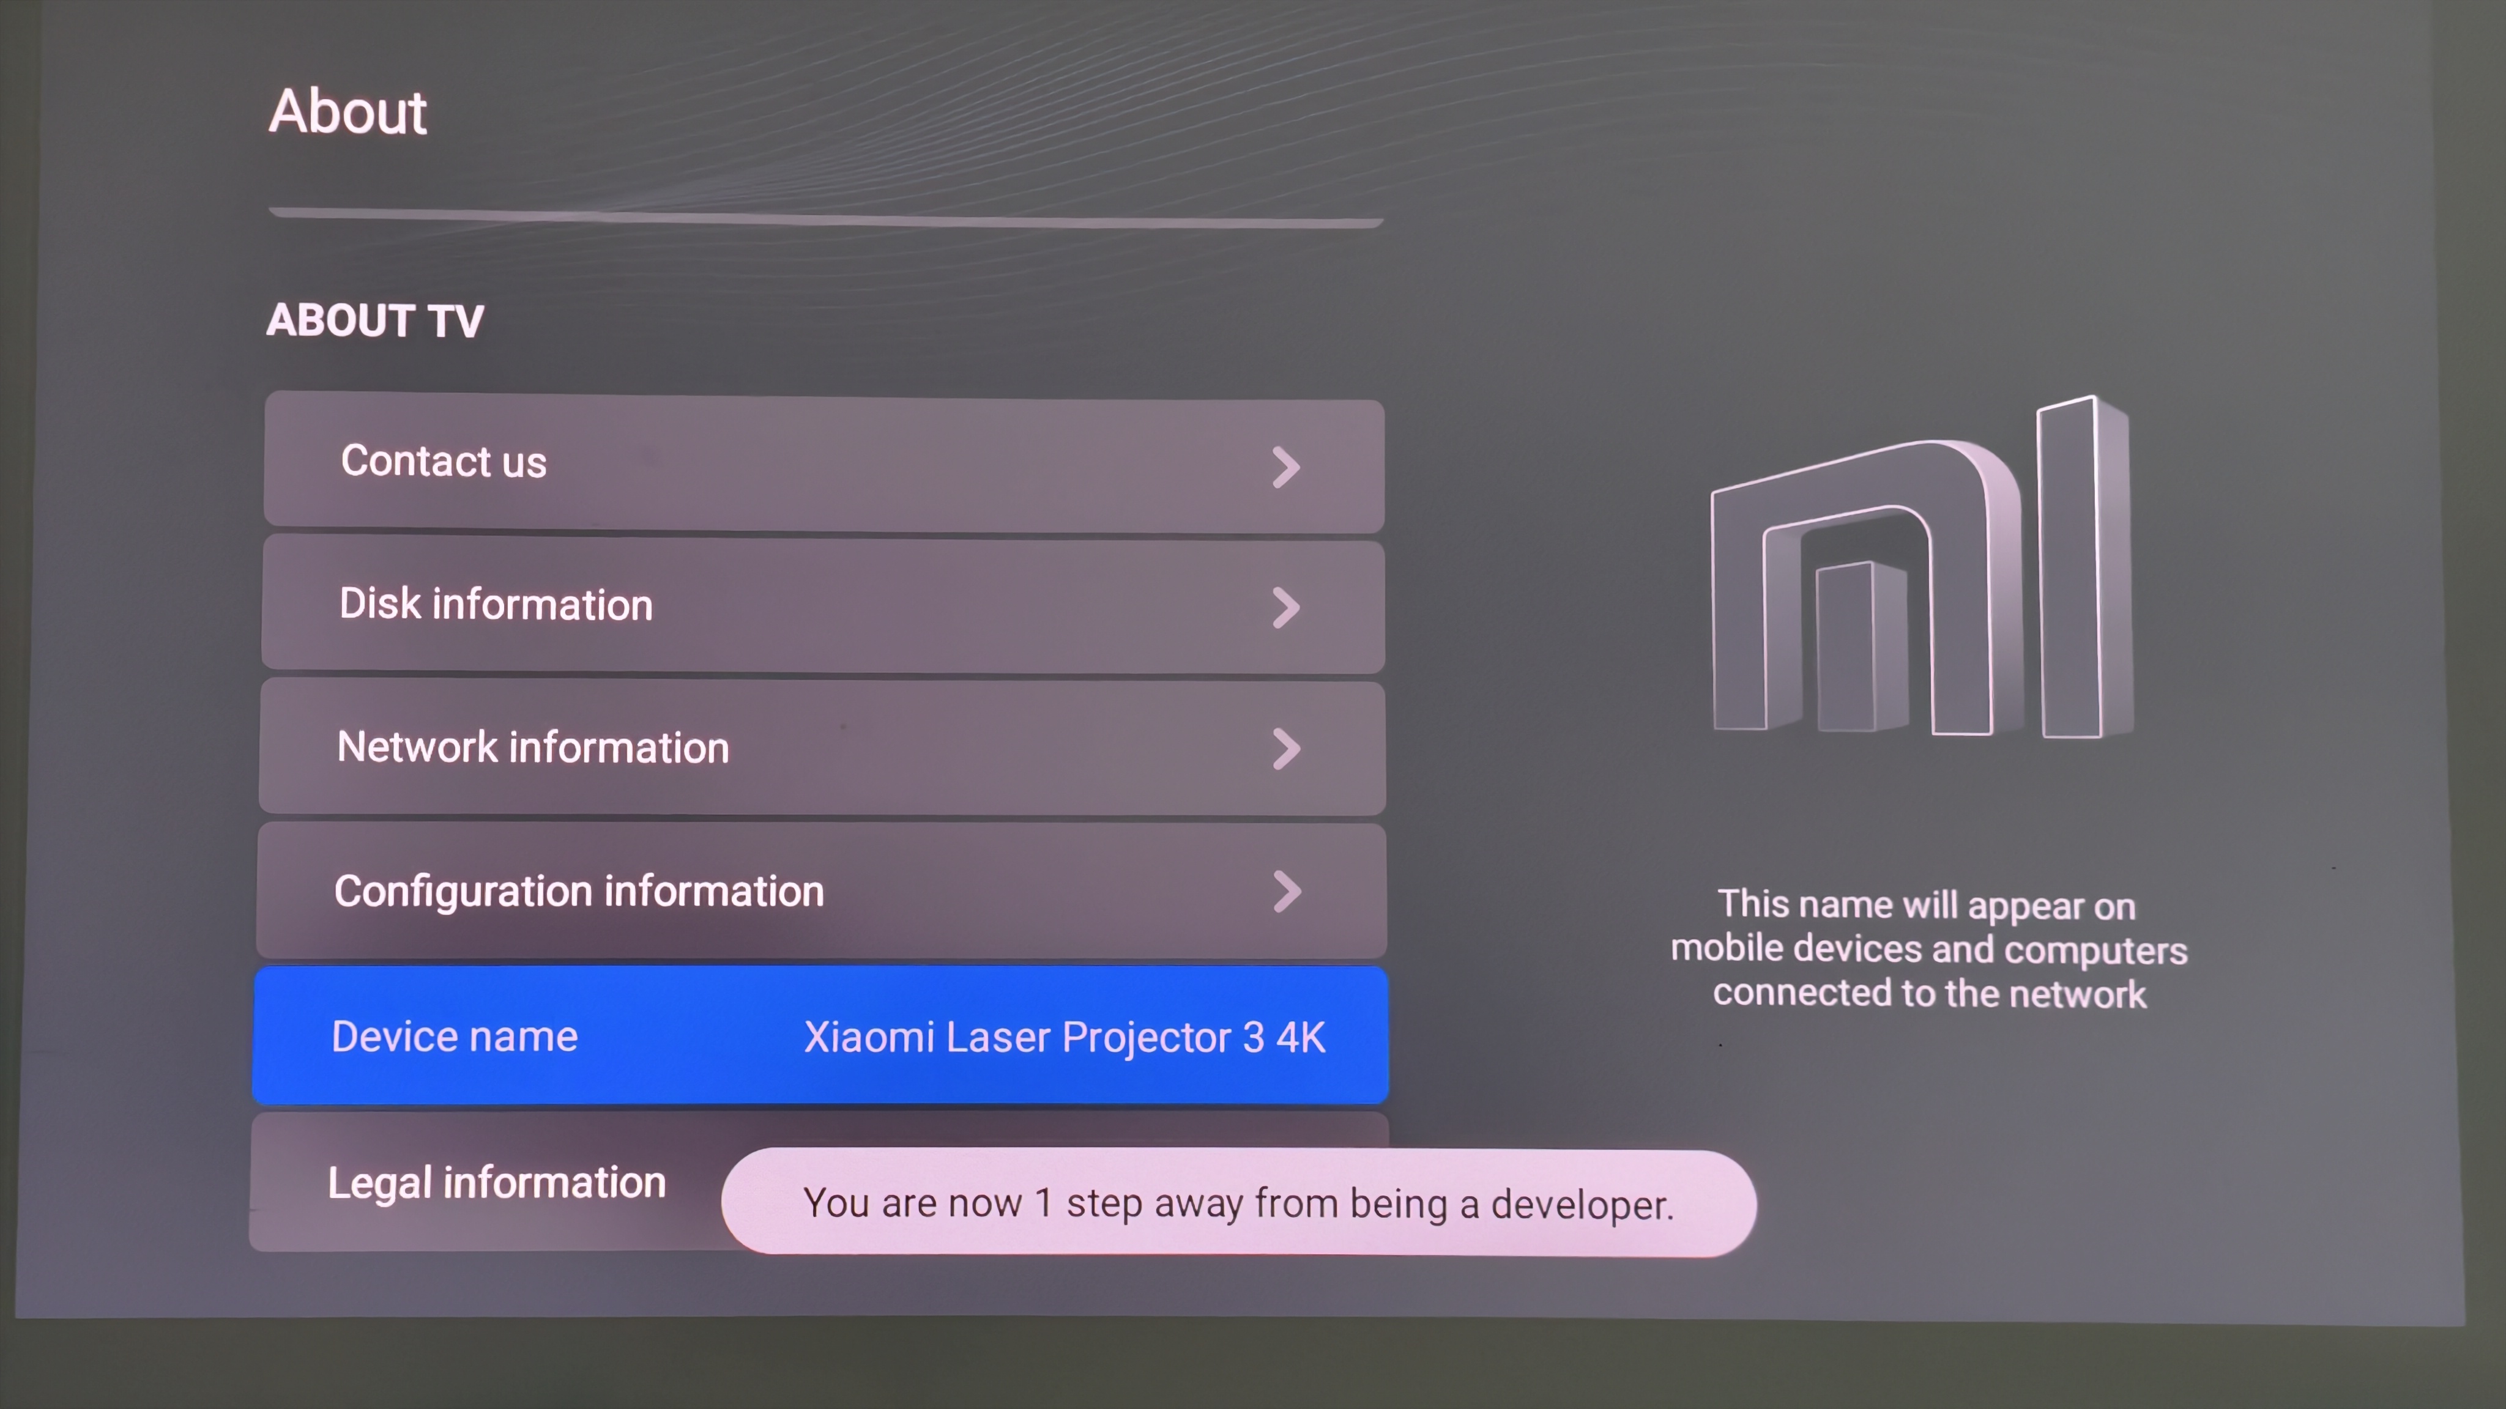The height and width of the screenshot is (1409, 2506).
Task: Click the Contact us chevron arrow
Action: click(x=1285, y=468)
